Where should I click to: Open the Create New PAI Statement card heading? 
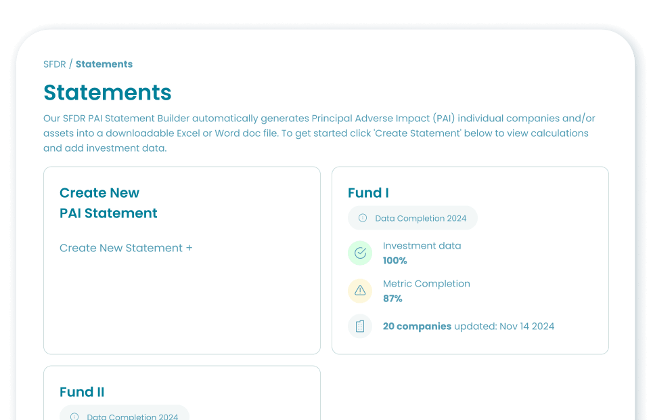point(108,203)
